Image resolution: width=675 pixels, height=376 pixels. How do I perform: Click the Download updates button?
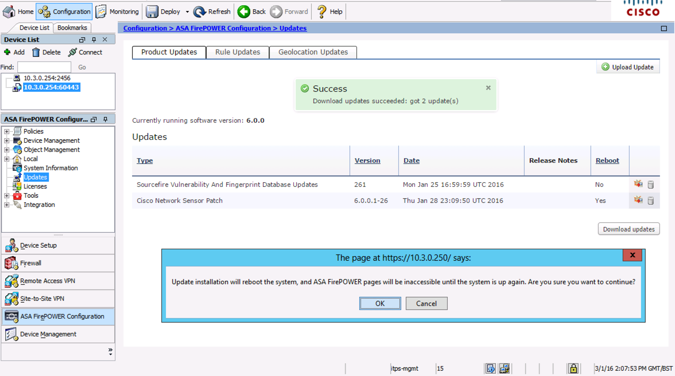click(x=629, y=229)
